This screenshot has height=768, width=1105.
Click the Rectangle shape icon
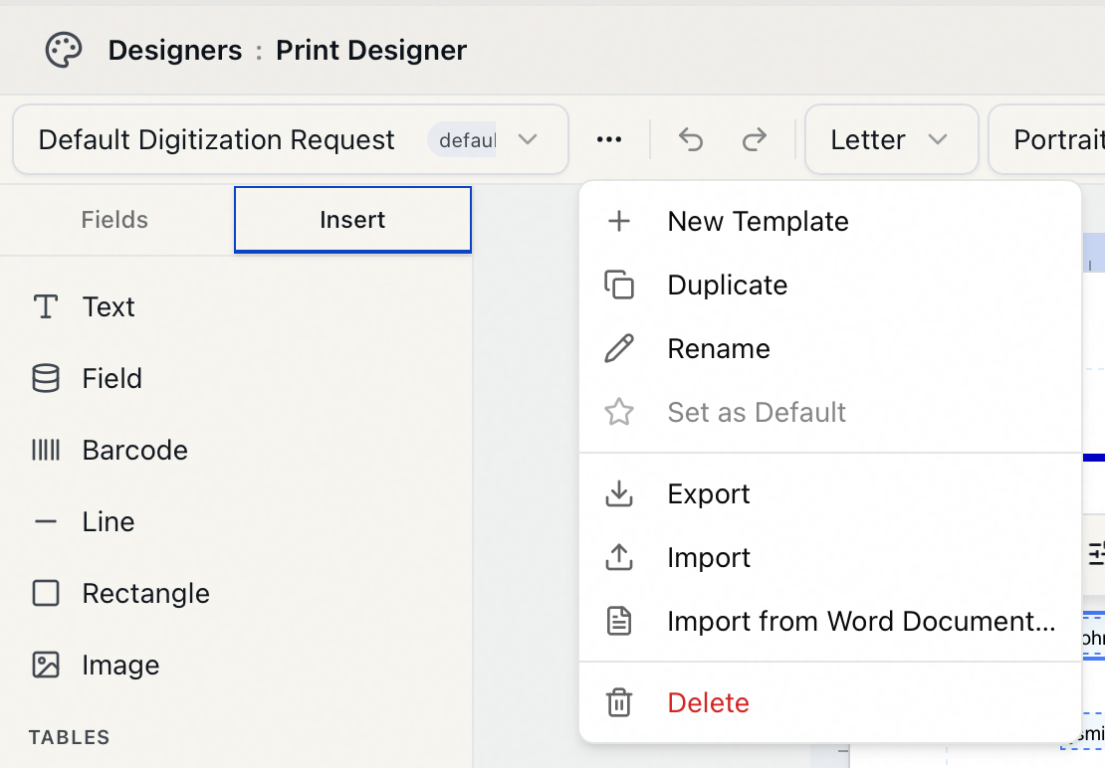(46, 594)
